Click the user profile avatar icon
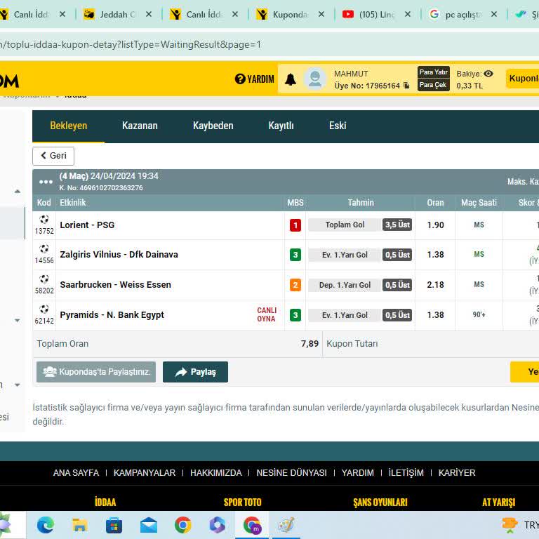The width and height of the screenshot is (539, 539). tap(314, 79)
